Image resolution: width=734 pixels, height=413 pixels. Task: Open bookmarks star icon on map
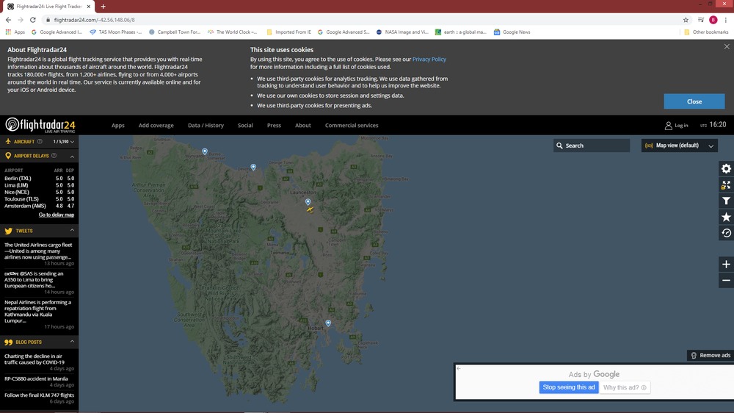(x=726, y=217)
